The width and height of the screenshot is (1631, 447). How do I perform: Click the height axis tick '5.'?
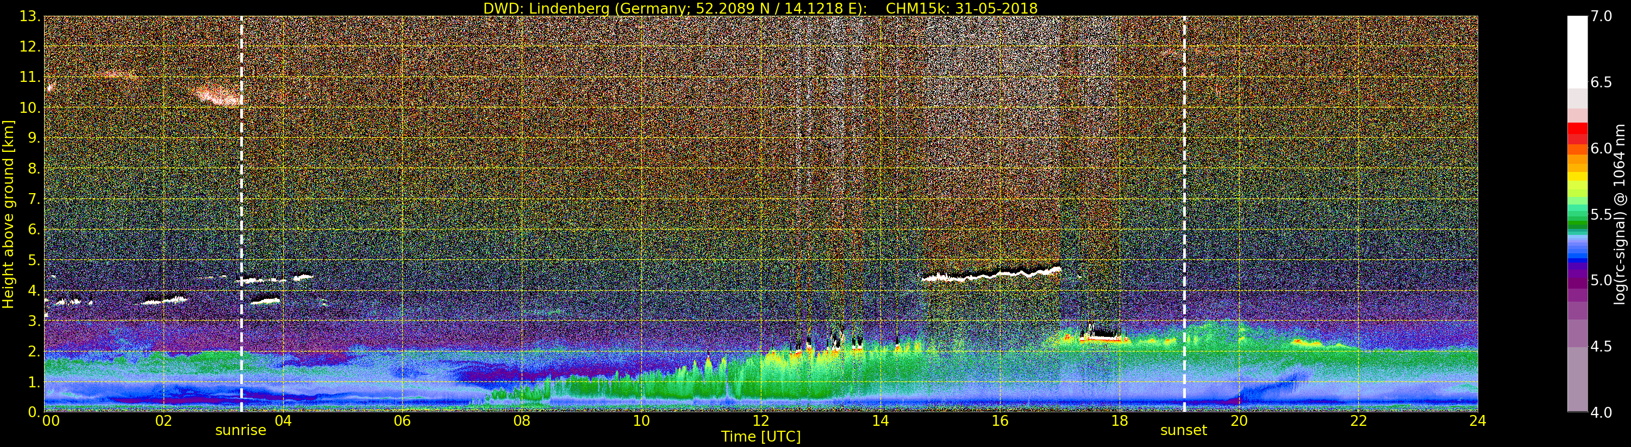34,260
